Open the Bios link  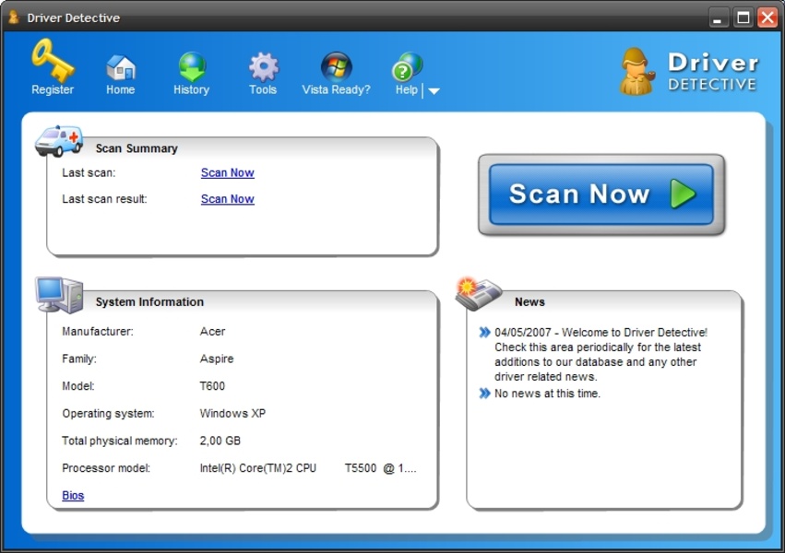click(73, 496)
